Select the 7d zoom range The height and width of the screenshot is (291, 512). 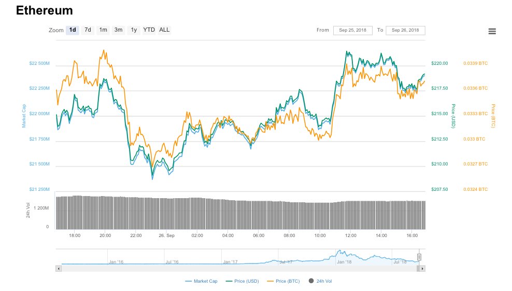coord(88,30)
